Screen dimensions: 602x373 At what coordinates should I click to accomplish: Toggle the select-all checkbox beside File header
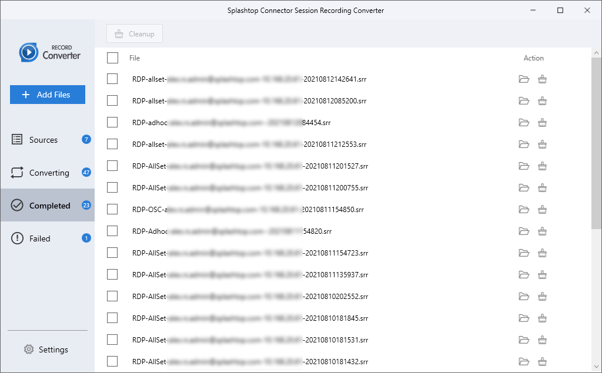pyautogui.click(x=112, y=58)
